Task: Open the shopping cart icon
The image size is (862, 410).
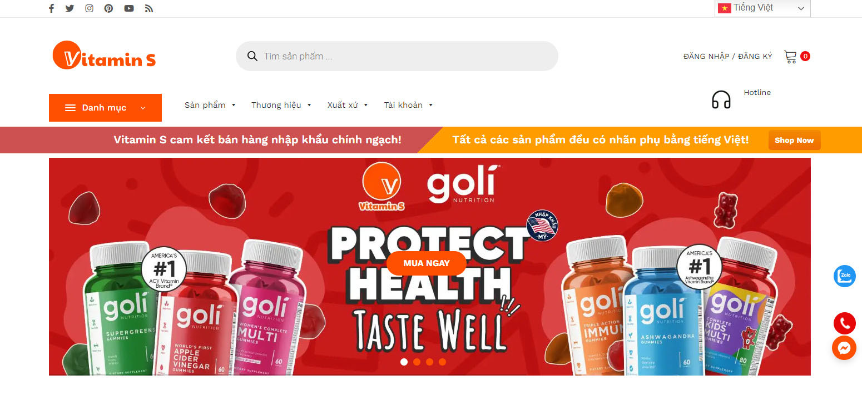Action: (790, 56)
